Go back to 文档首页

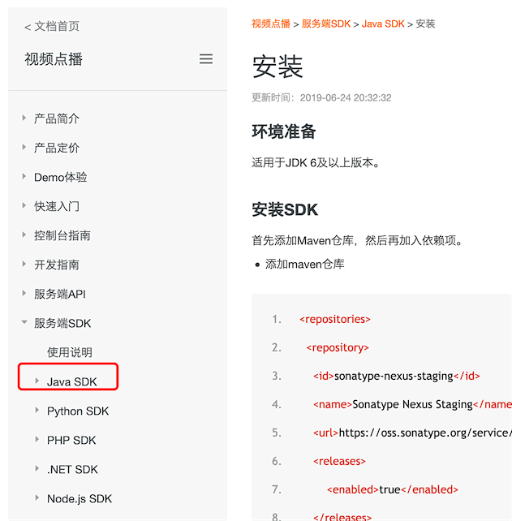point(52,27)
